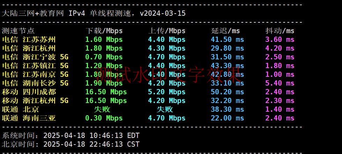Viewport: 342px width, 154px height.
Task: Select node name 电信 江苏镇江 5G
Action: 35,66
